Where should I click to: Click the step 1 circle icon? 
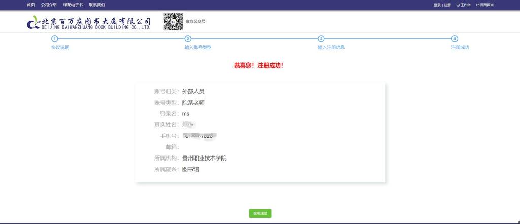pos(54,39)
